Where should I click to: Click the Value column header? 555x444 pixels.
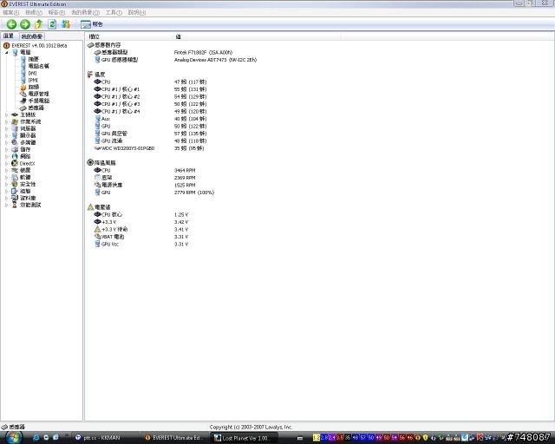click(257, 36)
